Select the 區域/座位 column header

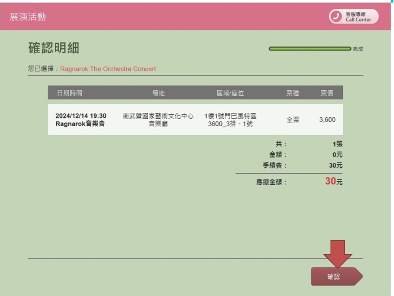[230, 93]
